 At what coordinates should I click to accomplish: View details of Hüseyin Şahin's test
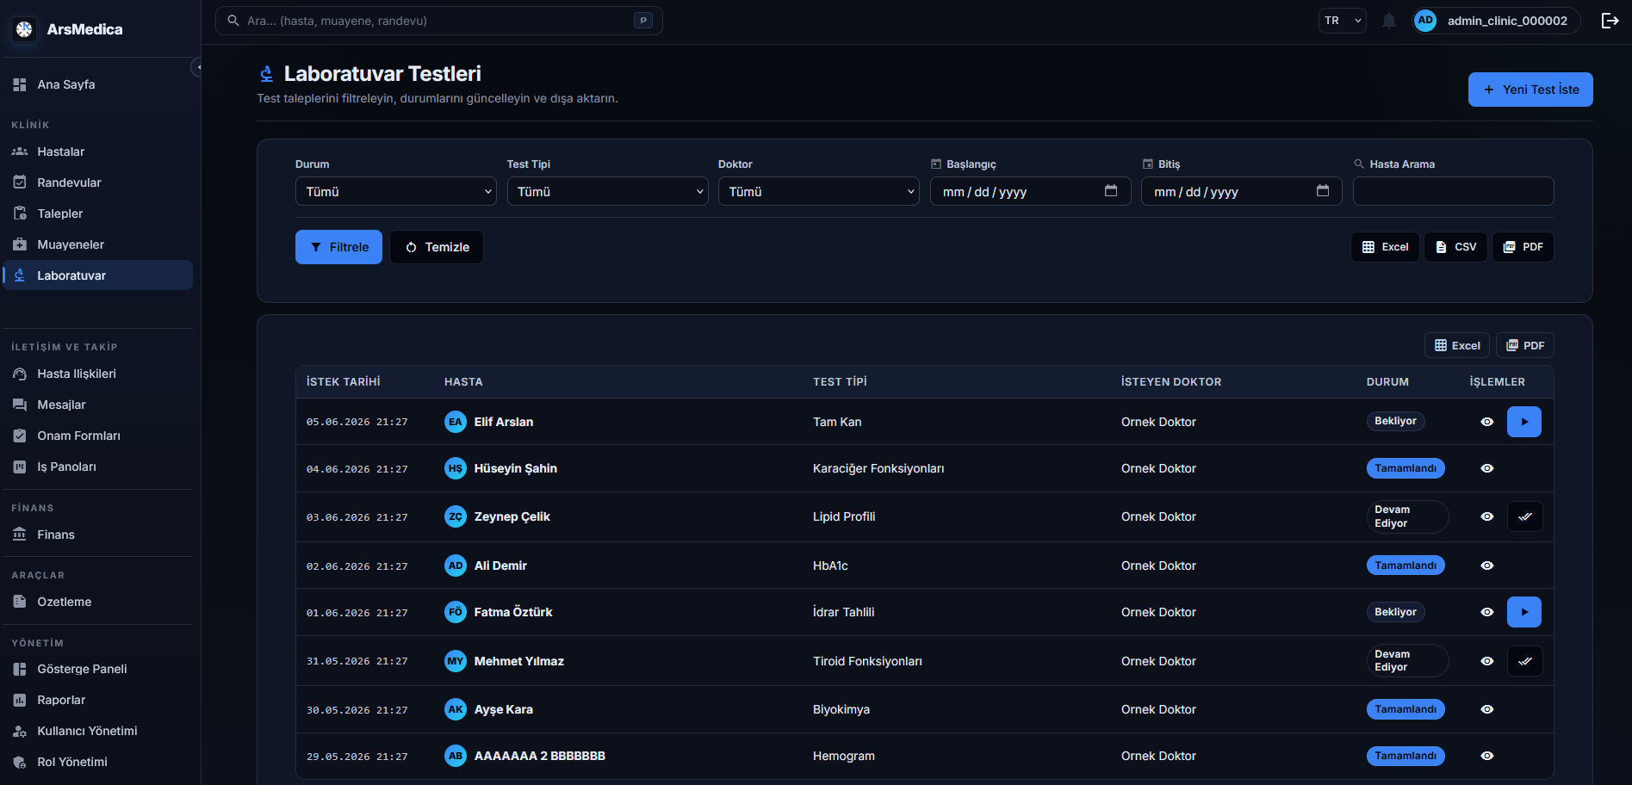[x=1486, y=468]
